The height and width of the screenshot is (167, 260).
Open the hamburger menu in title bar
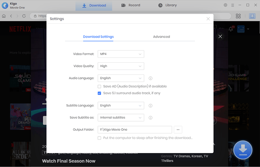(233, 5)
